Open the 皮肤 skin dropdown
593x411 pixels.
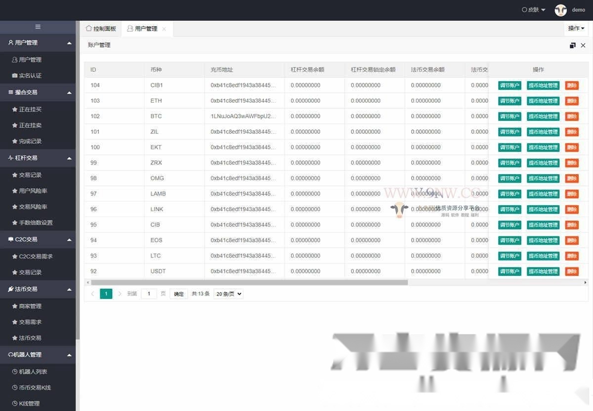pos(534,10)
